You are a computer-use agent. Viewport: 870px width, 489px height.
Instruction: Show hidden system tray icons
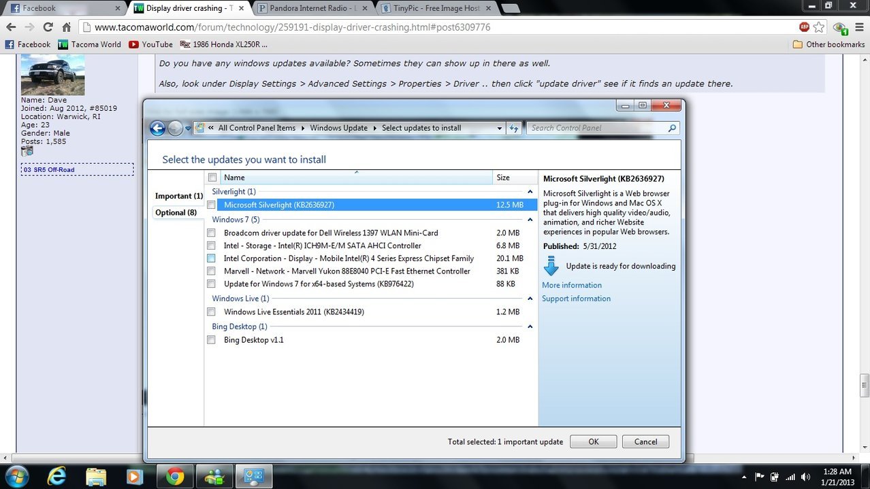tap(745, 477)
